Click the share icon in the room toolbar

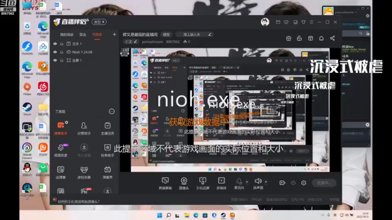(x=332, y=38)
